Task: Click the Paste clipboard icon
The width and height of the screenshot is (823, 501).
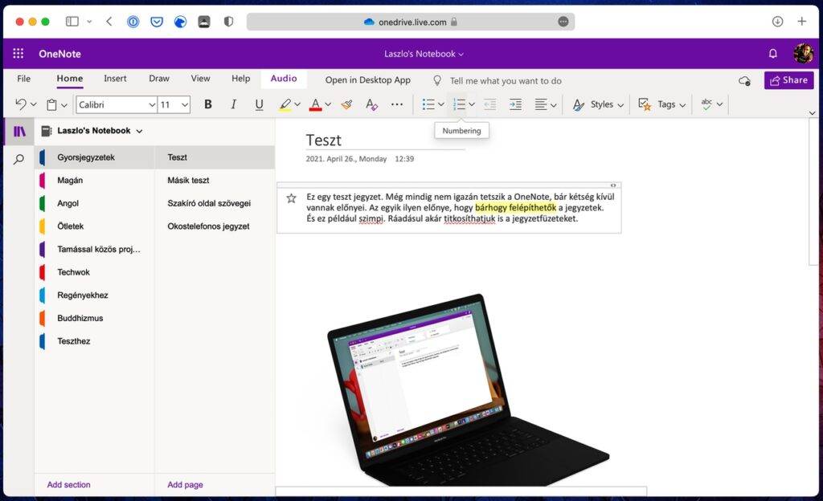Action: 51,105
